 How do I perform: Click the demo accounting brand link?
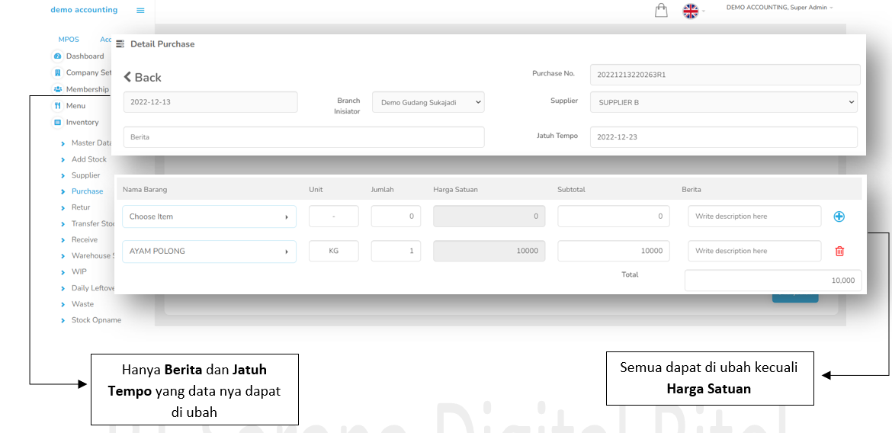pyautogui.click(x=84, y=10)
